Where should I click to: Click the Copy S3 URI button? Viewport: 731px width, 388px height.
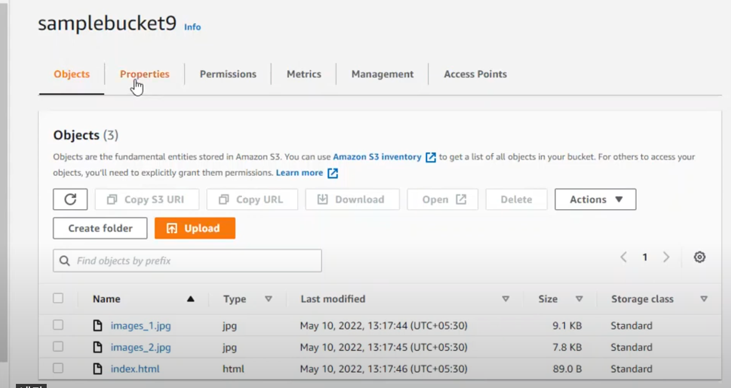(147, 199)
